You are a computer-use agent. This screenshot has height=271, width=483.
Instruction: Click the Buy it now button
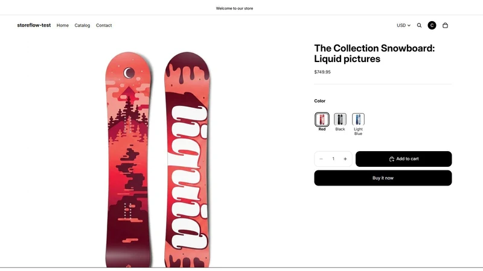click(383, 178)
